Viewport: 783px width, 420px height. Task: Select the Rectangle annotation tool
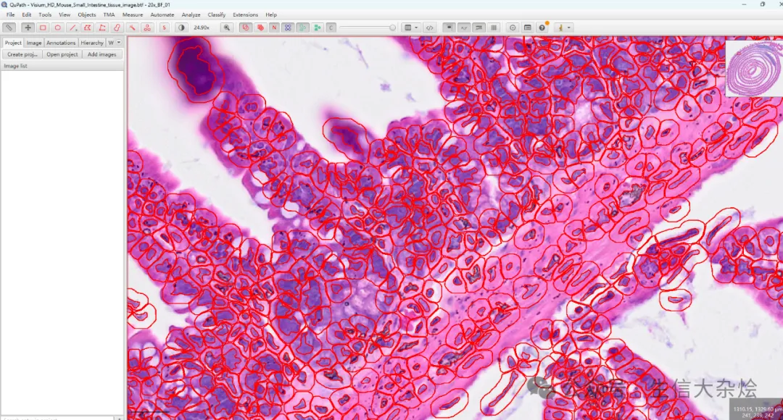pyautogui.click(x=43, y=28)
